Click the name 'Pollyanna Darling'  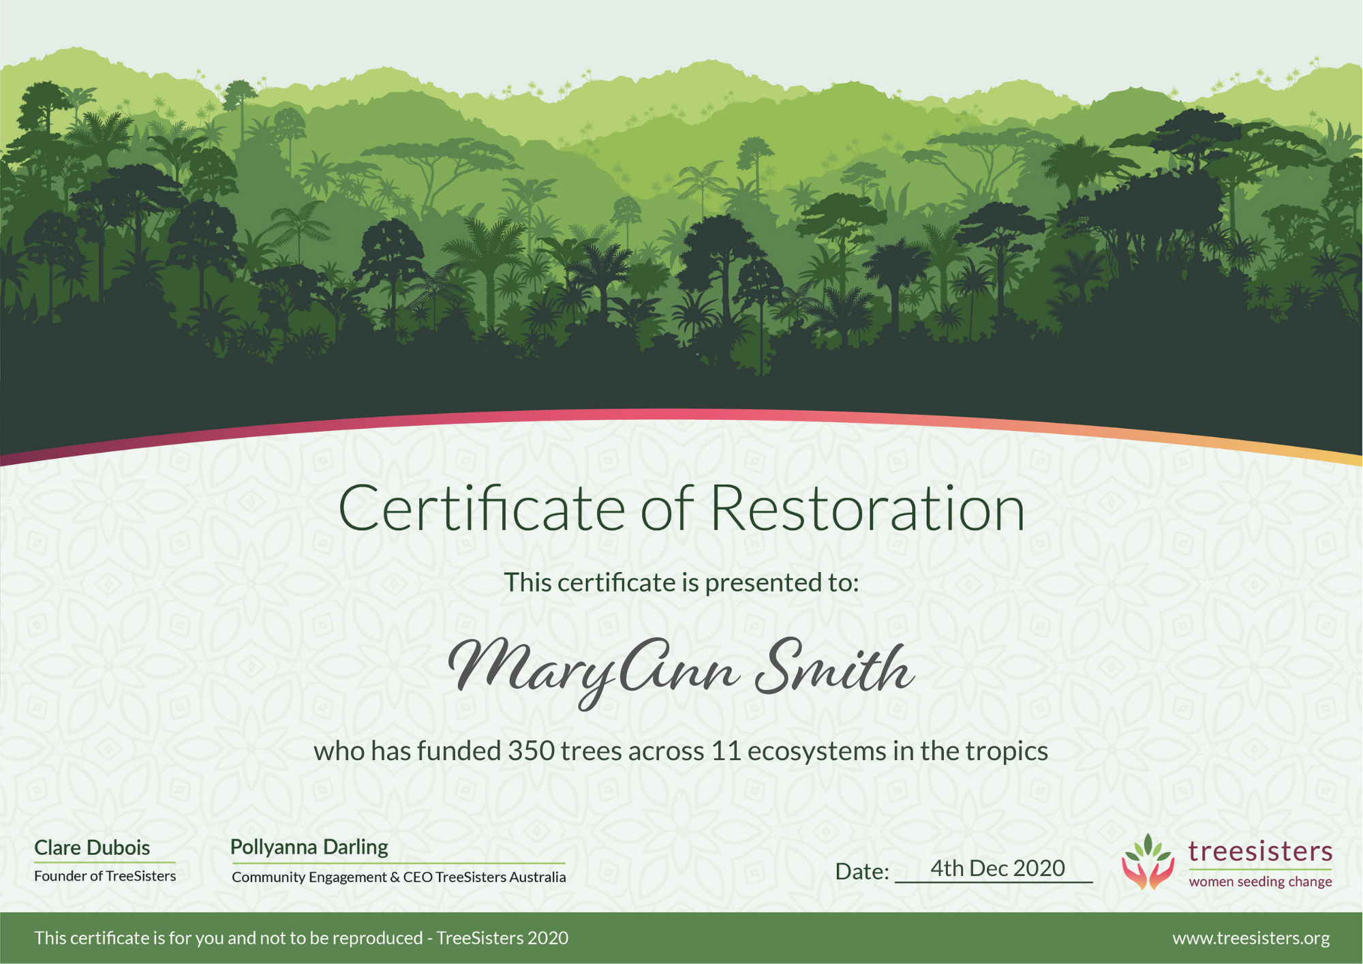[x=309, y=847]
